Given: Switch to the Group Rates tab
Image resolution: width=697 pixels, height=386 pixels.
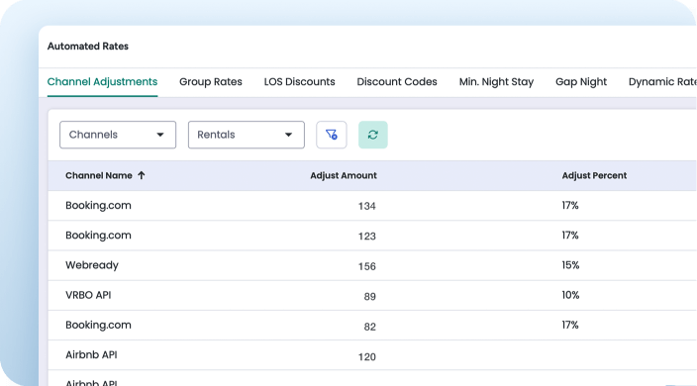Looking at the screenshot, I should coord(211,82).
